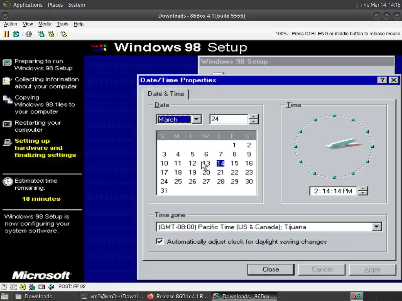Click the POST: FF 02 status text

[x=72, y=286]
